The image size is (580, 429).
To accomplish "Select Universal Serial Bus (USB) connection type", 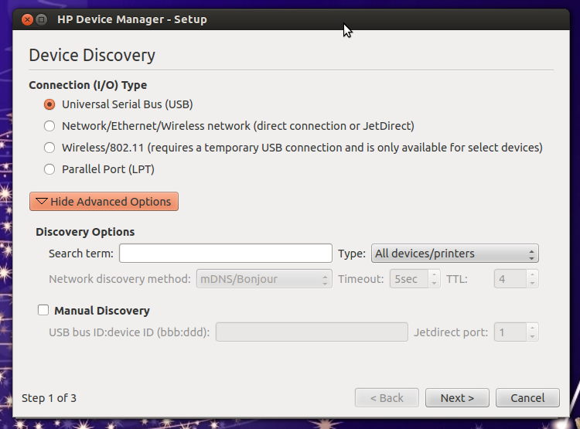I will click(x=49, y=104).
